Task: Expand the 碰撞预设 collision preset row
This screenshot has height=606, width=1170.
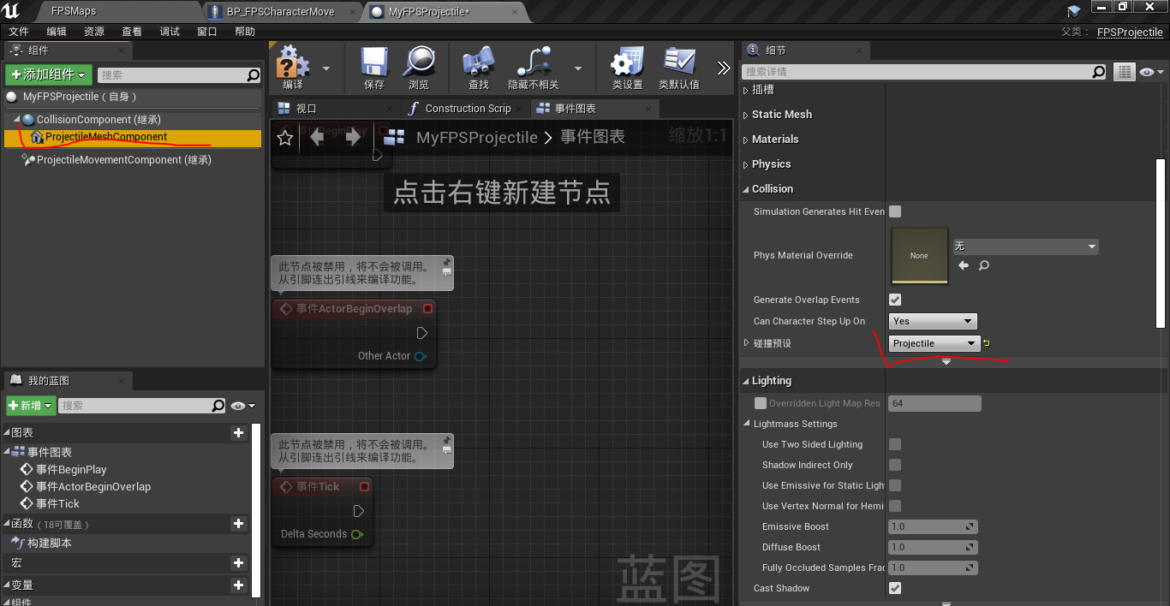Action: coord(746,343)
